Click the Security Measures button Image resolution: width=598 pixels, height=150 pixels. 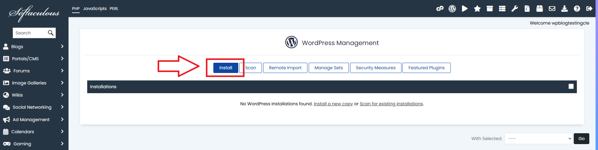376,68
